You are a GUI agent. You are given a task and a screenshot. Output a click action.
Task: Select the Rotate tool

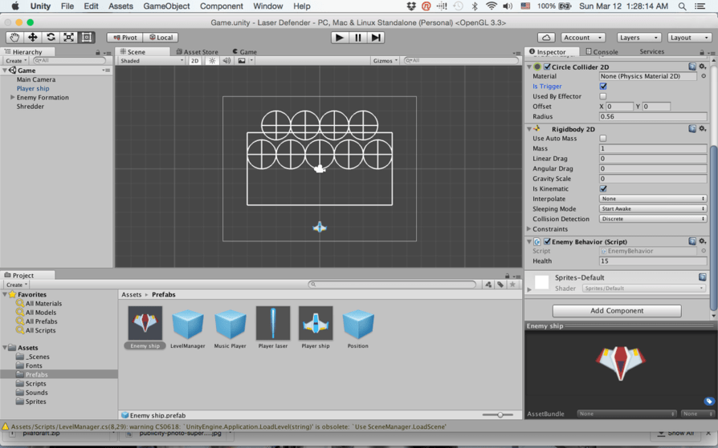51,38
